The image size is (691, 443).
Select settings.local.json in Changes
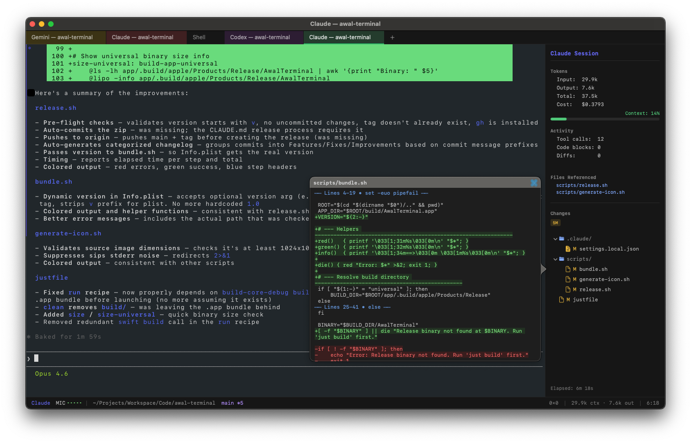609,249
